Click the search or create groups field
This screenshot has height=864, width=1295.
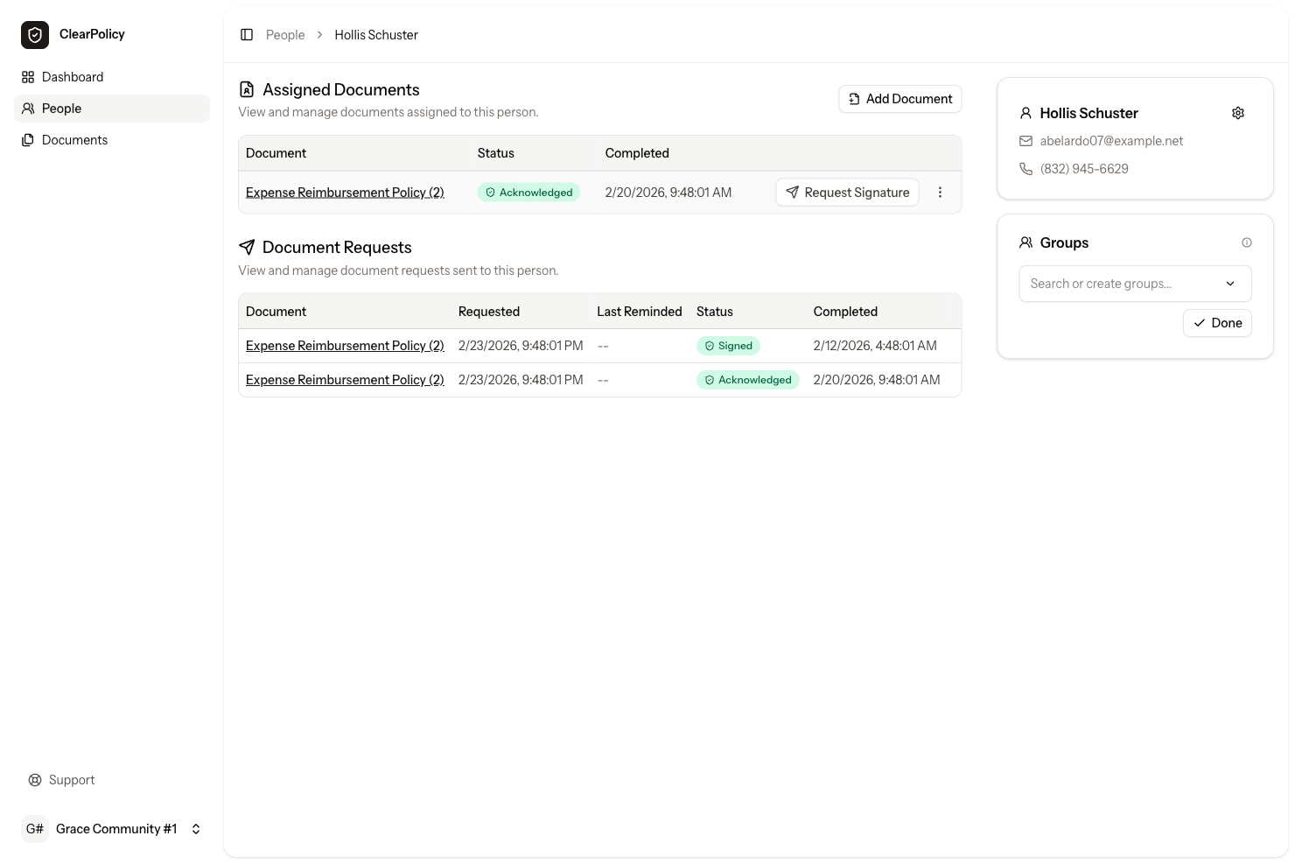(x=1111, y=283)
